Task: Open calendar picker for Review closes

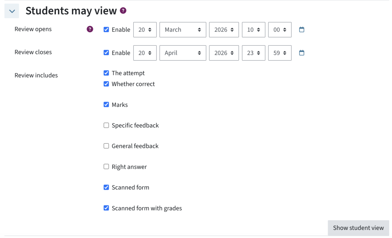Action: 302,53
